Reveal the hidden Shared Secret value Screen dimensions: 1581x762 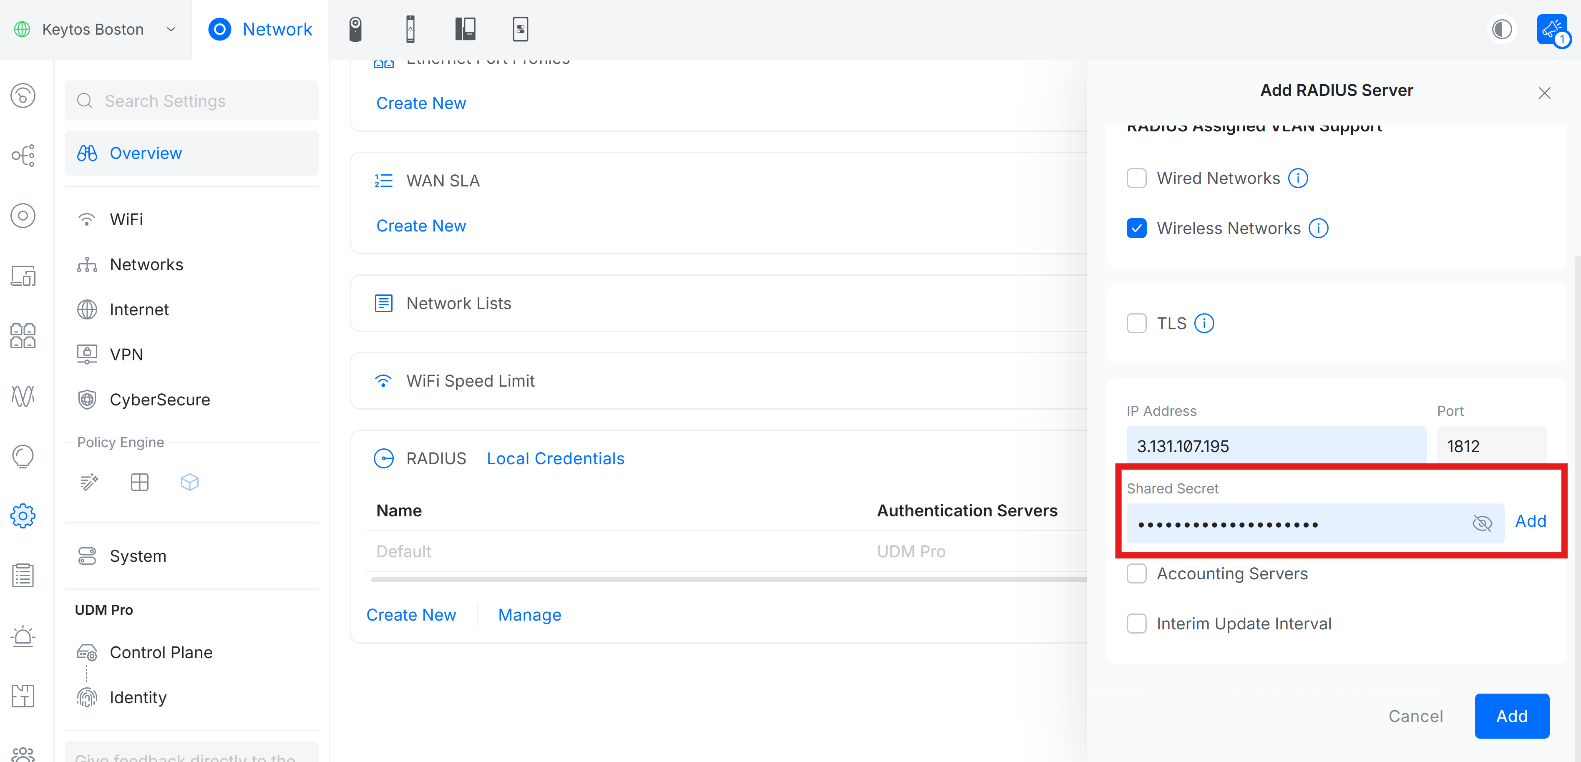click(1483, 523)
